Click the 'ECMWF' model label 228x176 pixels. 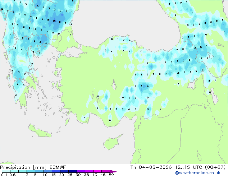click(x=58, y=167)
